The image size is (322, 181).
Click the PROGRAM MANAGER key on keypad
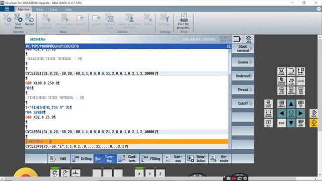click(282, 81)
